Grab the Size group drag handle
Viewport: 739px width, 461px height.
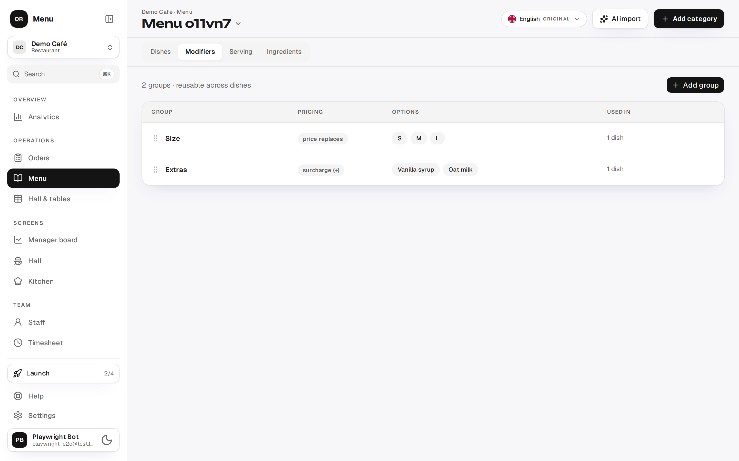pyautogui.click(x=155, y=138)
